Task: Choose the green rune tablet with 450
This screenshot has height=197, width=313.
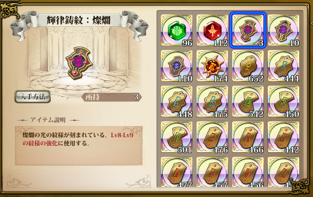Action: click(283, 101)
